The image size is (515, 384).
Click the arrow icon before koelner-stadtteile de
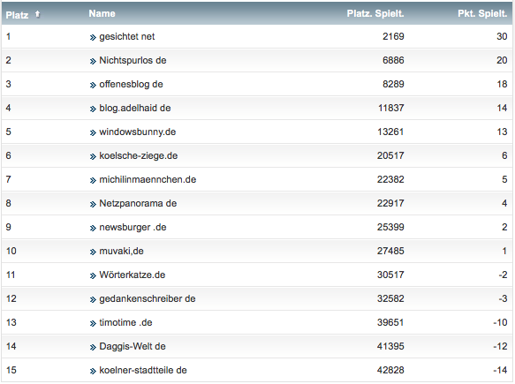93,371
